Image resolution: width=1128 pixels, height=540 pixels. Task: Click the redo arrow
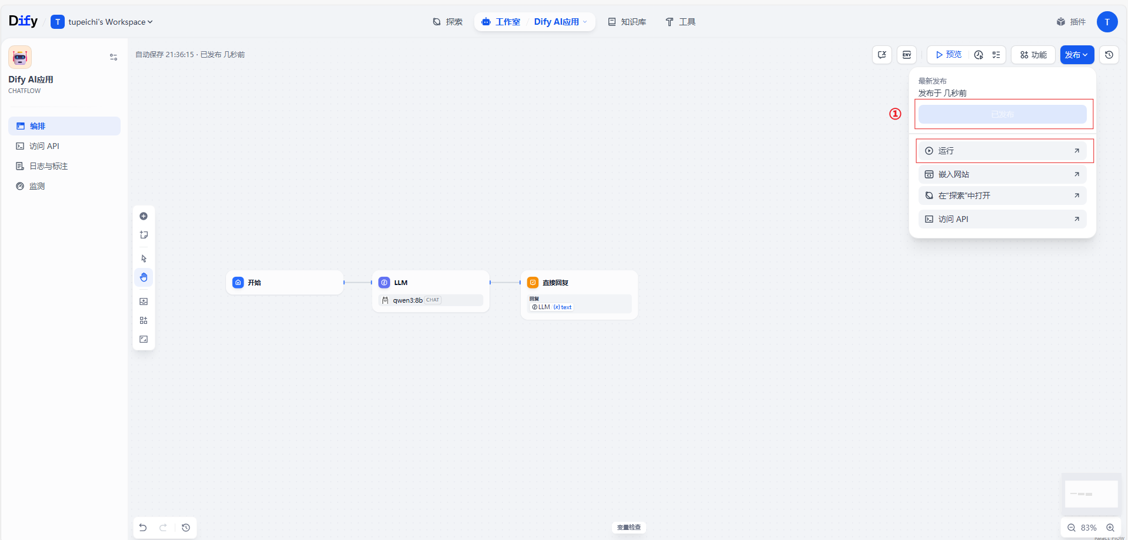(x=164, y=528)
